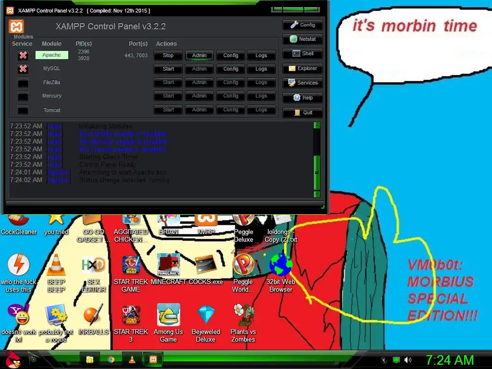Screen dimensions: 492x369
Task: Launch the 'probably not a rogue' icon
Action: coord(56,323)
